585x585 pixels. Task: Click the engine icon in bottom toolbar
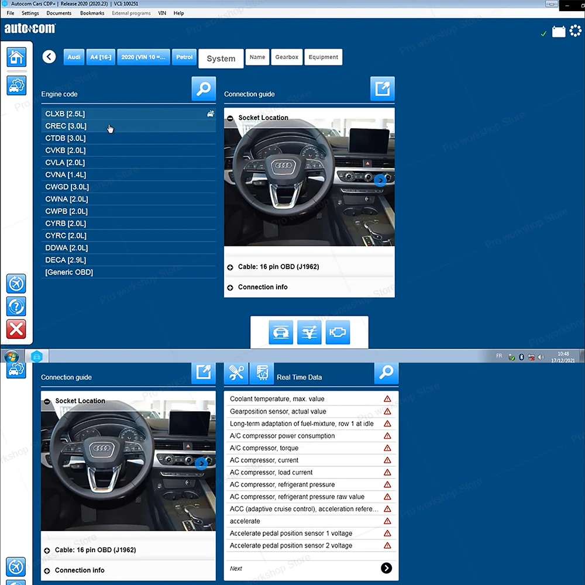tap(338, 332)
